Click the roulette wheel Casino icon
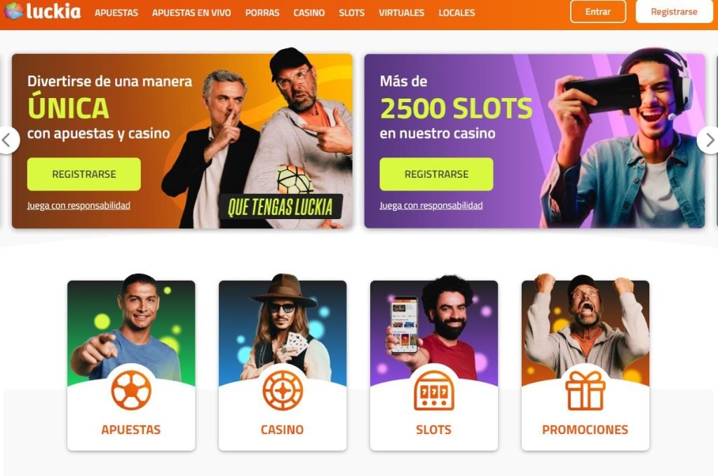This screenshot has width=718, height=476. (x=283, y=390)
